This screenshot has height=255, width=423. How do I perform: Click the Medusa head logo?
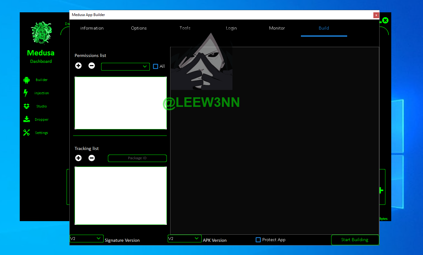pyautogui.click(x=41, y=33)
